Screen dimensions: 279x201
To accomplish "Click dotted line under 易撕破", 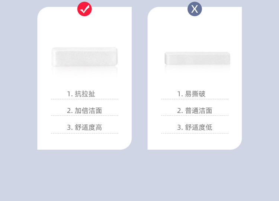I will 195,99.
